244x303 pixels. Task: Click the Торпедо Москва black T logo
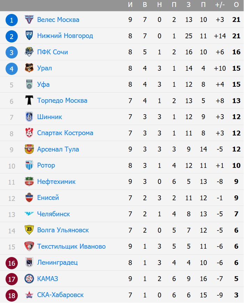point(29,100)
